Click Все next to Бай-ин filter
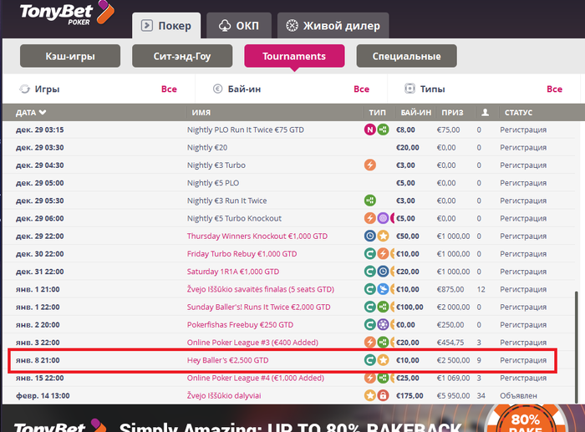This screenshot has height=432, width=585. [x=361, y=89]
